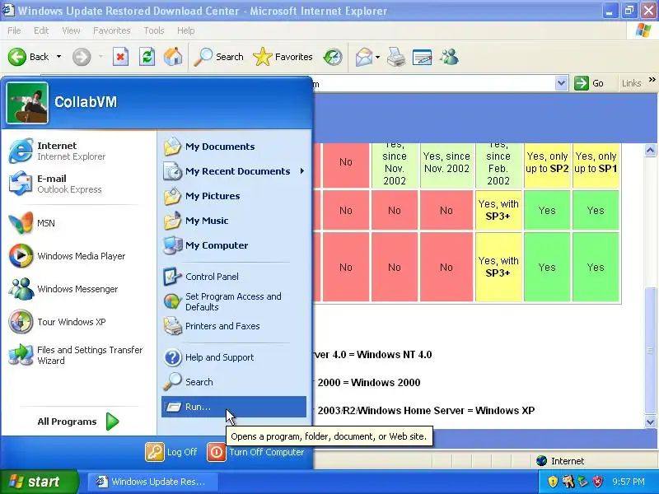This screenshot has height=494, width=659.
Task: Click the Messenger toolbar icon
Action: [449, 57]
